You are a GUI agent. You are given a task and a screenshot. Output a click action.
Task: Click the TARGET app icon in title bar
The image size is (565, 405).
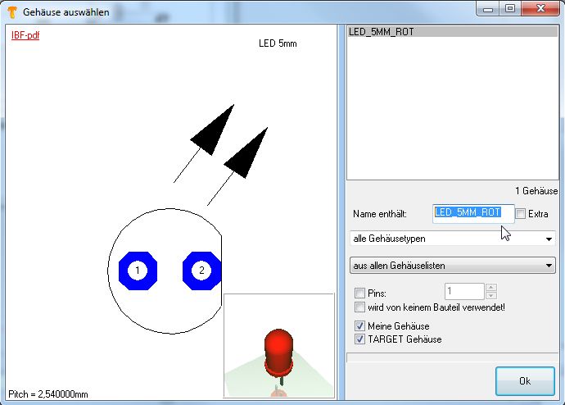[11, 11]
